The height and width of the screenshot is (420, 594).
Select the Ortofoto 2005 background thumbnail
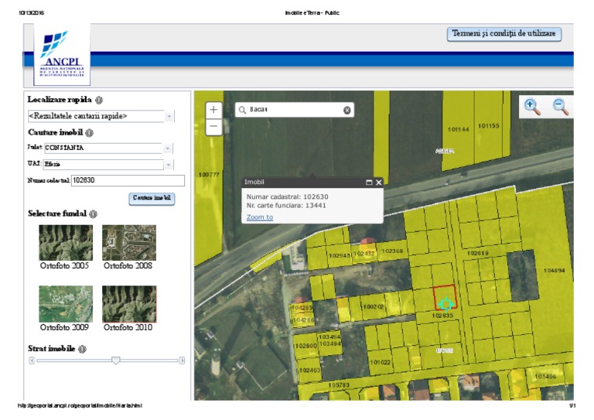(x=66, y=243)
